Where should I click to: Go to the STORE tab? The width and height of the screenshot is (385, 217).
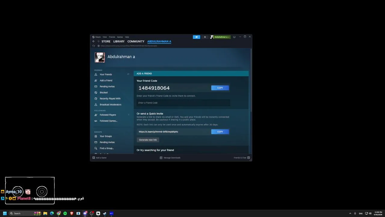pos(106,41)
